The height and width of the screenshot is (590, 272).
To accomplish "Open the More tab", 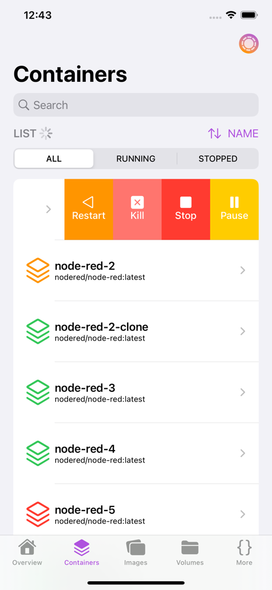I will 244,552.
